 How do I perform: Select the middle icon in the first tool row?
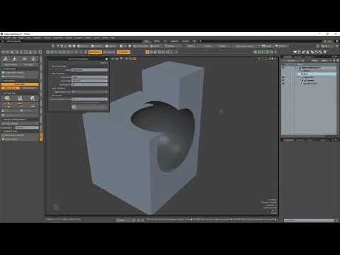coord(20,98)
